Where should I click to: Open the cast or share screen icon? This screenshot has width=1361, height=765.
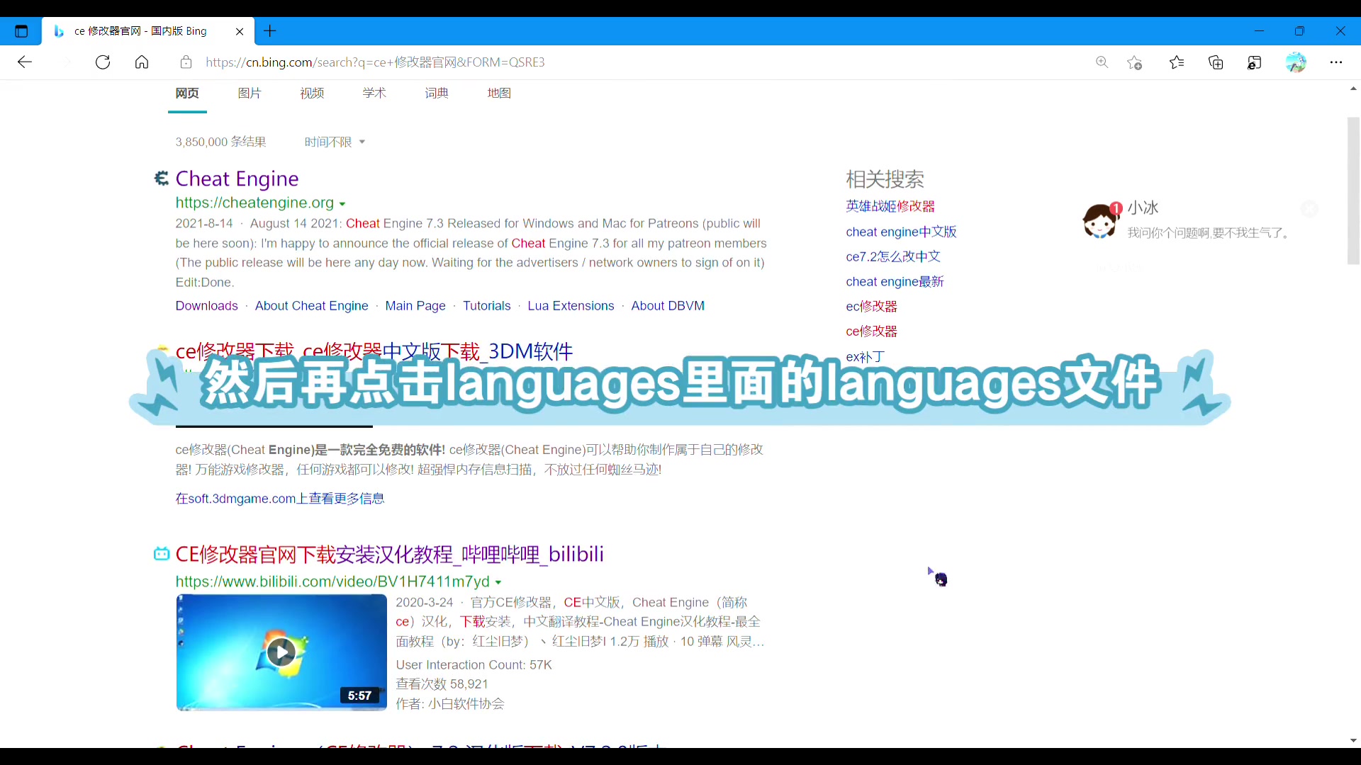pyautogui.click(x=1255, y=62)
